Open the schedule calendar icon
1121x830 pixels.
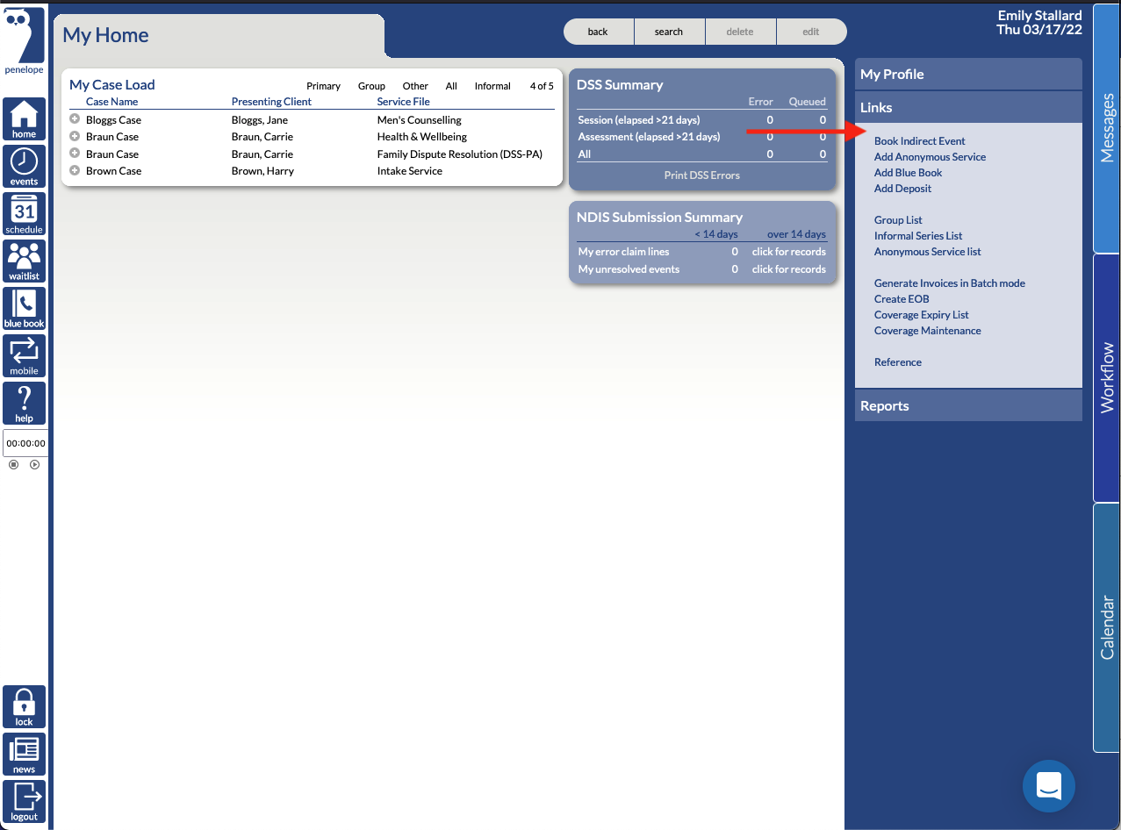pos(24,214)
